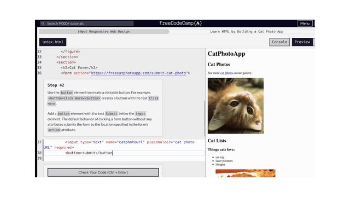Image resolution: width=350 pixels, height=197 pixels.
Task: Click the Cat Photos heading in preview
Action: coord(219,65)
